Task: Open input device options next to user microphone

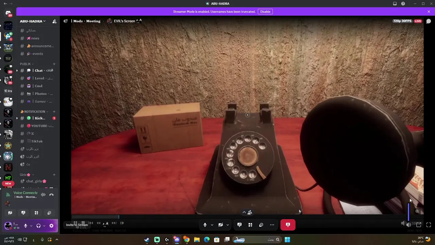Action: (x=31, y=226)
